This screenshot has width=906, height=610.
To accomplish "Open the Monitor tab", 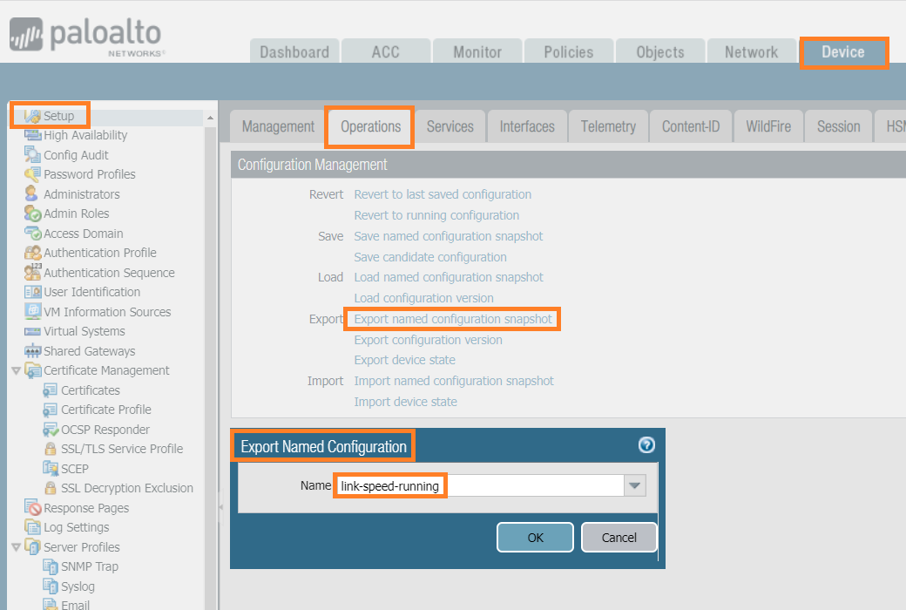I will click(477, 52).
